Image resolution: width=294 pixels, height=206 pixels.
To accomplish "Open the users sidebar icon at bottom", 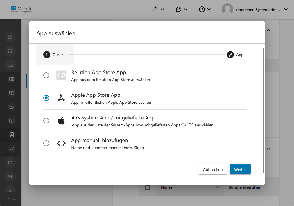I will (x=10, y=190).
